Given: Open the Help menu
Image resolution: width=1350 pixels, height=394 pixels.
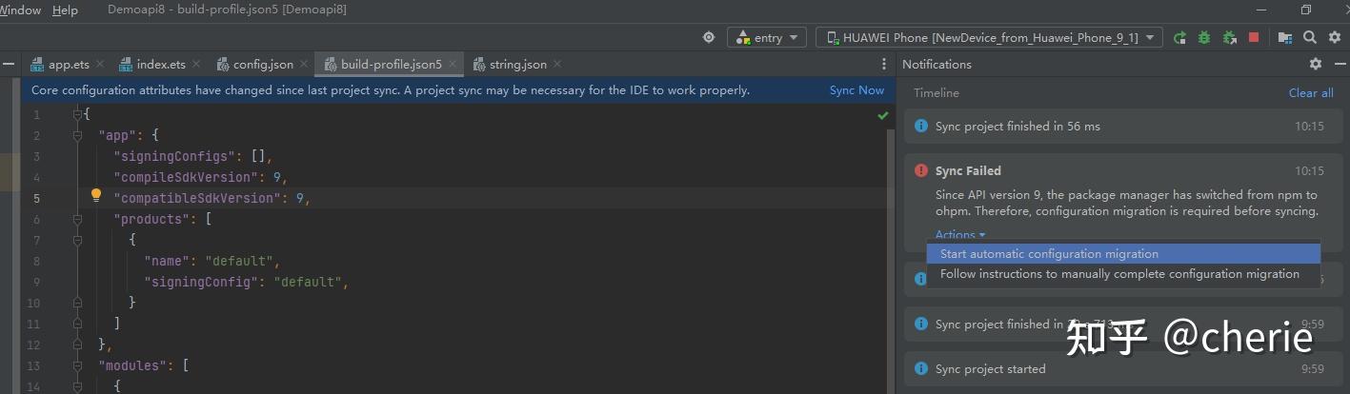Looking at the screenshot, I should tap(66, 10).
